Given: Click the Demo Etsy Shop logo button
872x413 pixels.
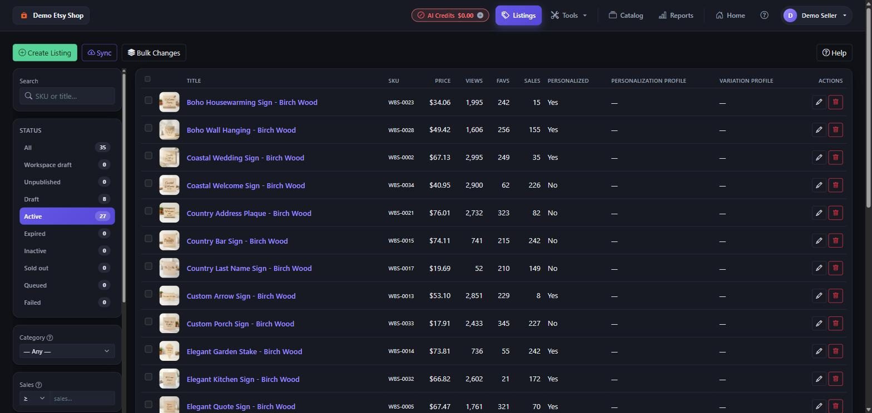Looking at the screenshot, I should 51,16.
